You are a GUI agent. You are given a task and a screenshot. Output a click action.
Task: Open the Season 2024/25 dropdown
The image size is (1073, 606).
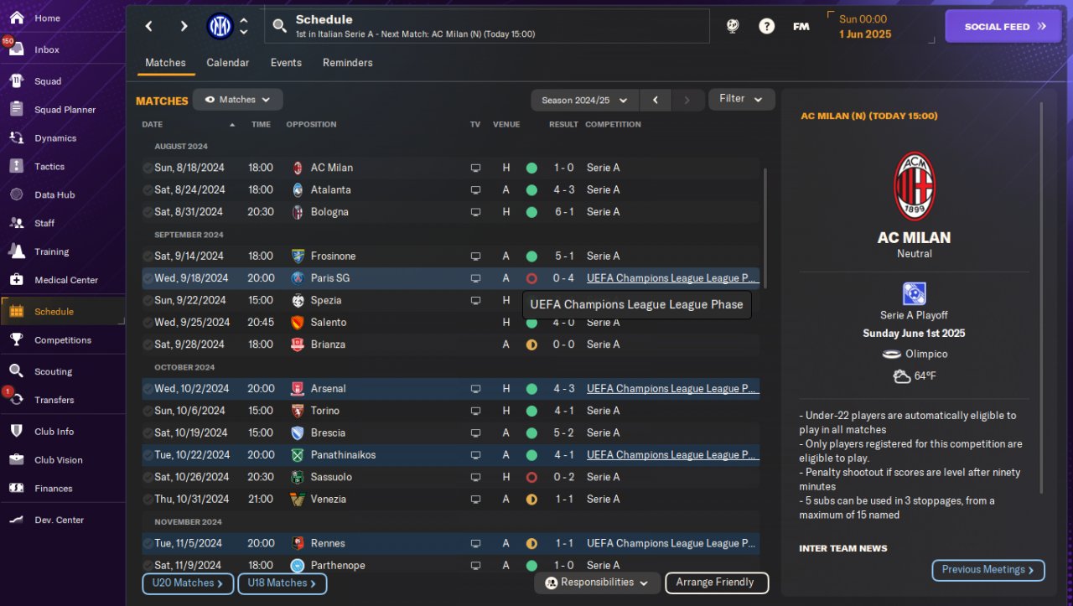click(x=584, y=100)
